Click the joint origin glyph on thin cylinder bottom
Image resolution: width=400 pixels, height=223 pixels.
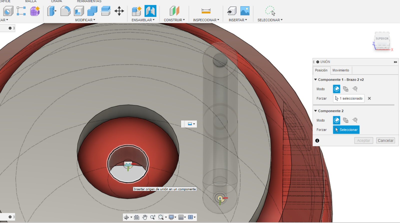click(220, 199)
